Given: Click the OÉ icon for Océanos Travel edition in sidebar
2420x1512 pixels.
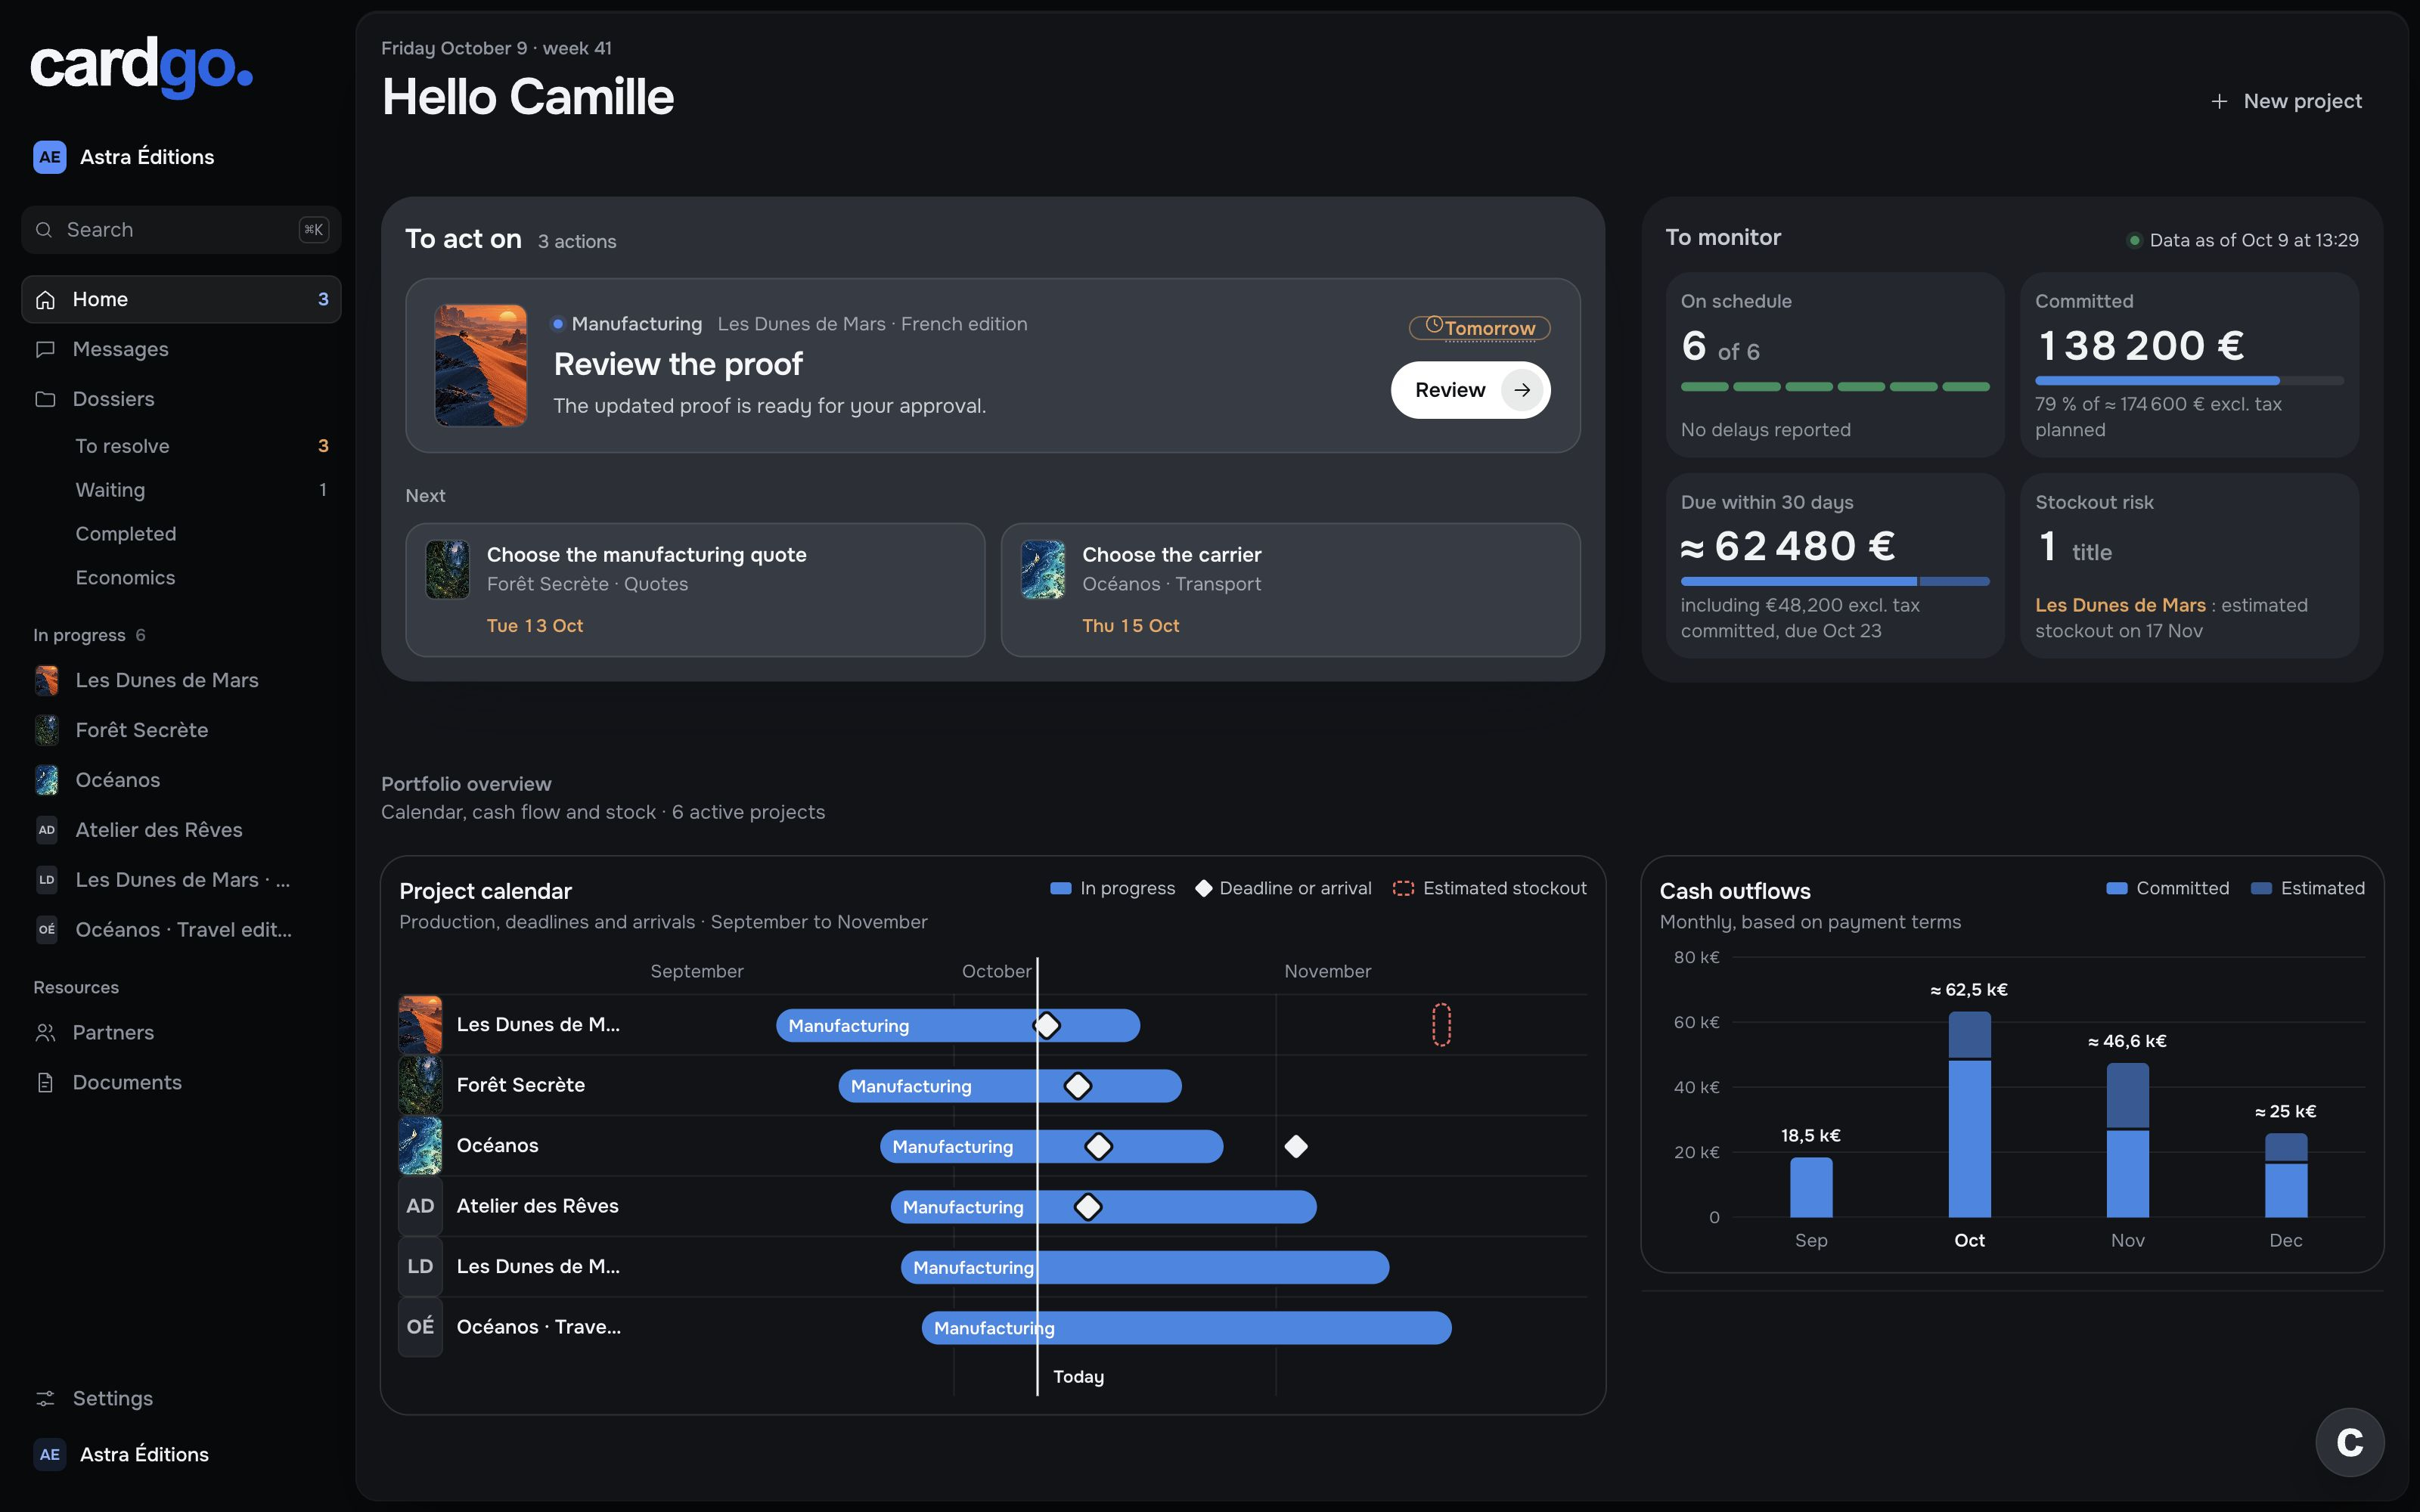Looking at the screenshot, I should (47, 930).
